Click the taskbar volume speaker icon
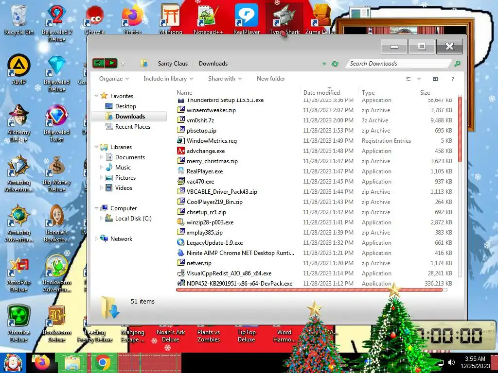The image size is (498, 373). coord(451,362)
